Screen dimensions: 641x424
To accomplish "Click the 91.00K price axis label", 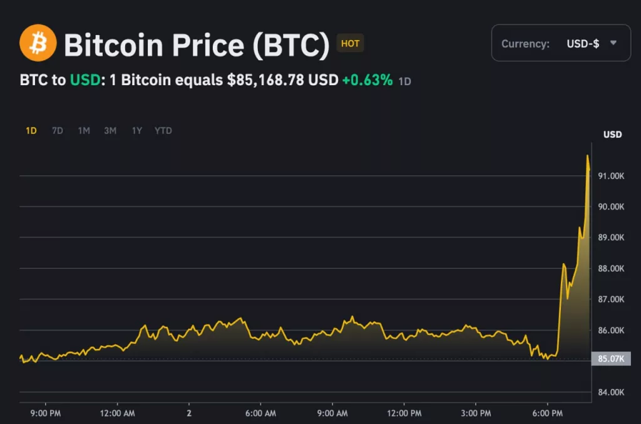I will 611,176.
